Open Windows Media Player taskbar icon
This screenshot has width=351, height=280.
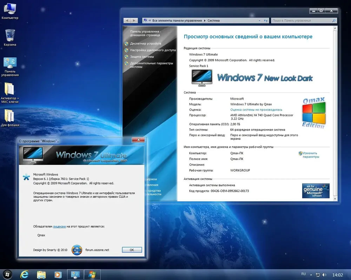[x=58, y=275]
